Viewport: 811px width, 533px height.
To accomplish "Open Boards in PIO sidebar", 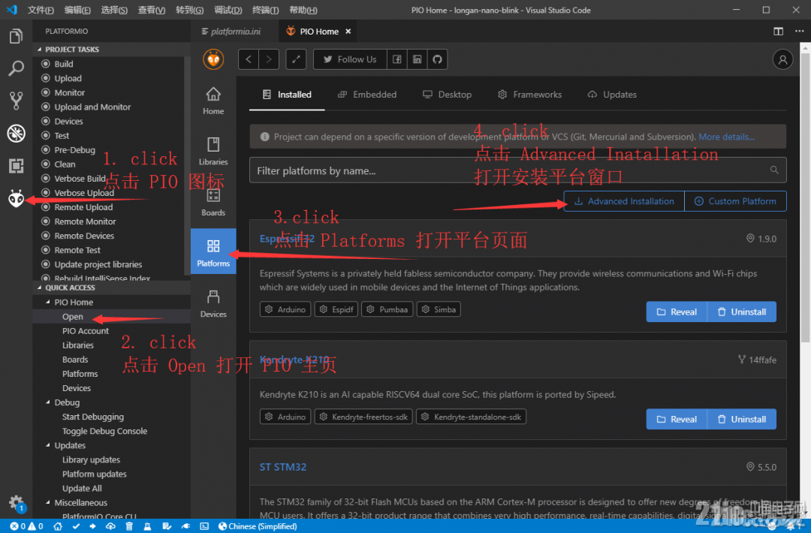I will click(213, 202).
